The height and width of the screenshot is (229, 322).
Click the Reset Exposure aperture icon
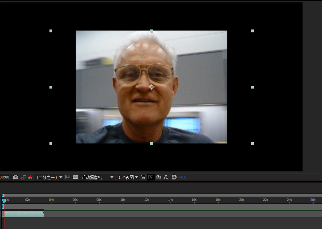174,177
